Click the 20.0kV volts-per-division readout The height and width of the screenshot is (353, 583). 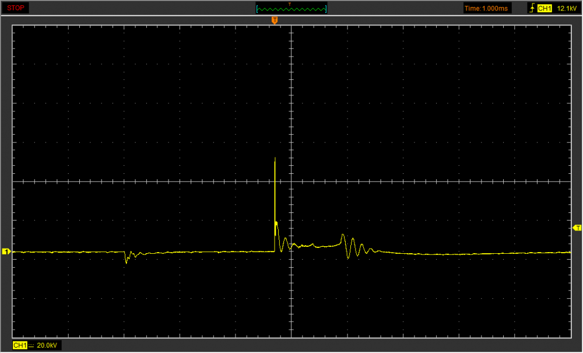pyautogui.click(x=47, y=345)
